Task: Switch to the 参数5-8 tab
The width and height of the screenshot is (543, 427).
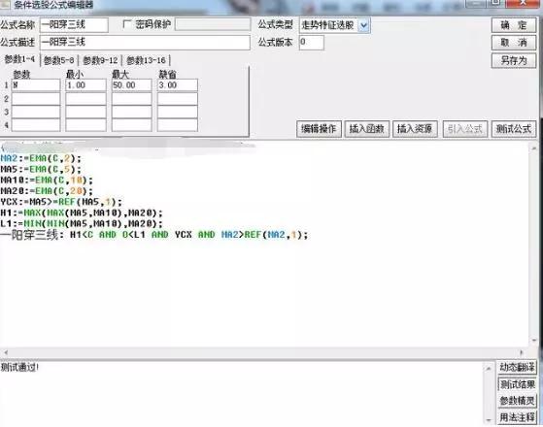Action: tap(59, 60)
